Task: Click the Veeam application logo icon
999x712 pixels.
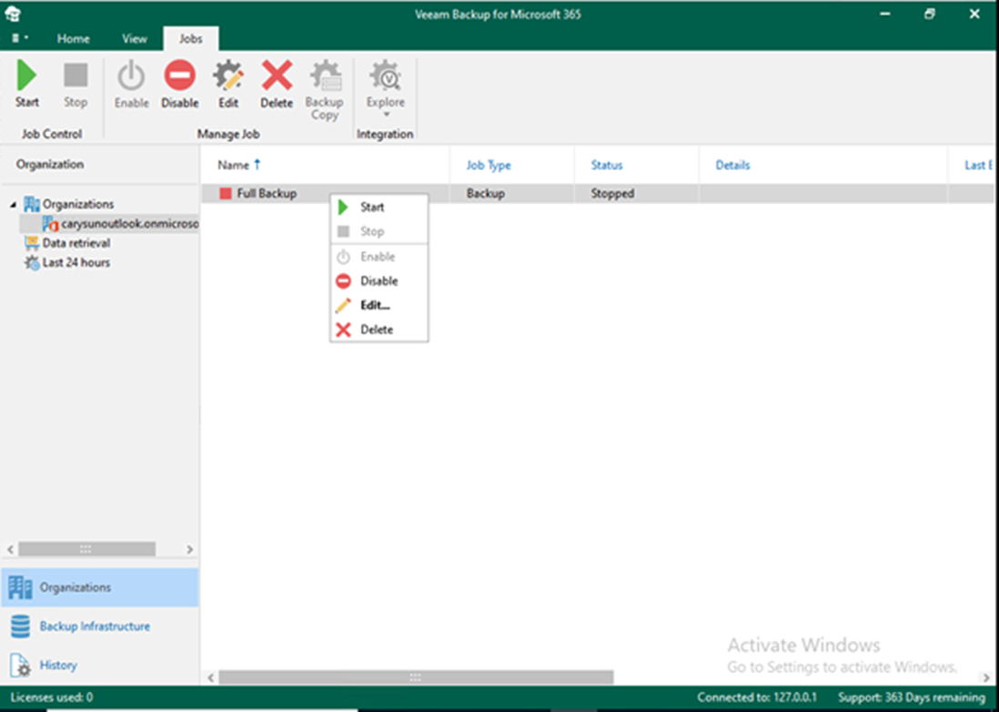Action: point(12,14)
